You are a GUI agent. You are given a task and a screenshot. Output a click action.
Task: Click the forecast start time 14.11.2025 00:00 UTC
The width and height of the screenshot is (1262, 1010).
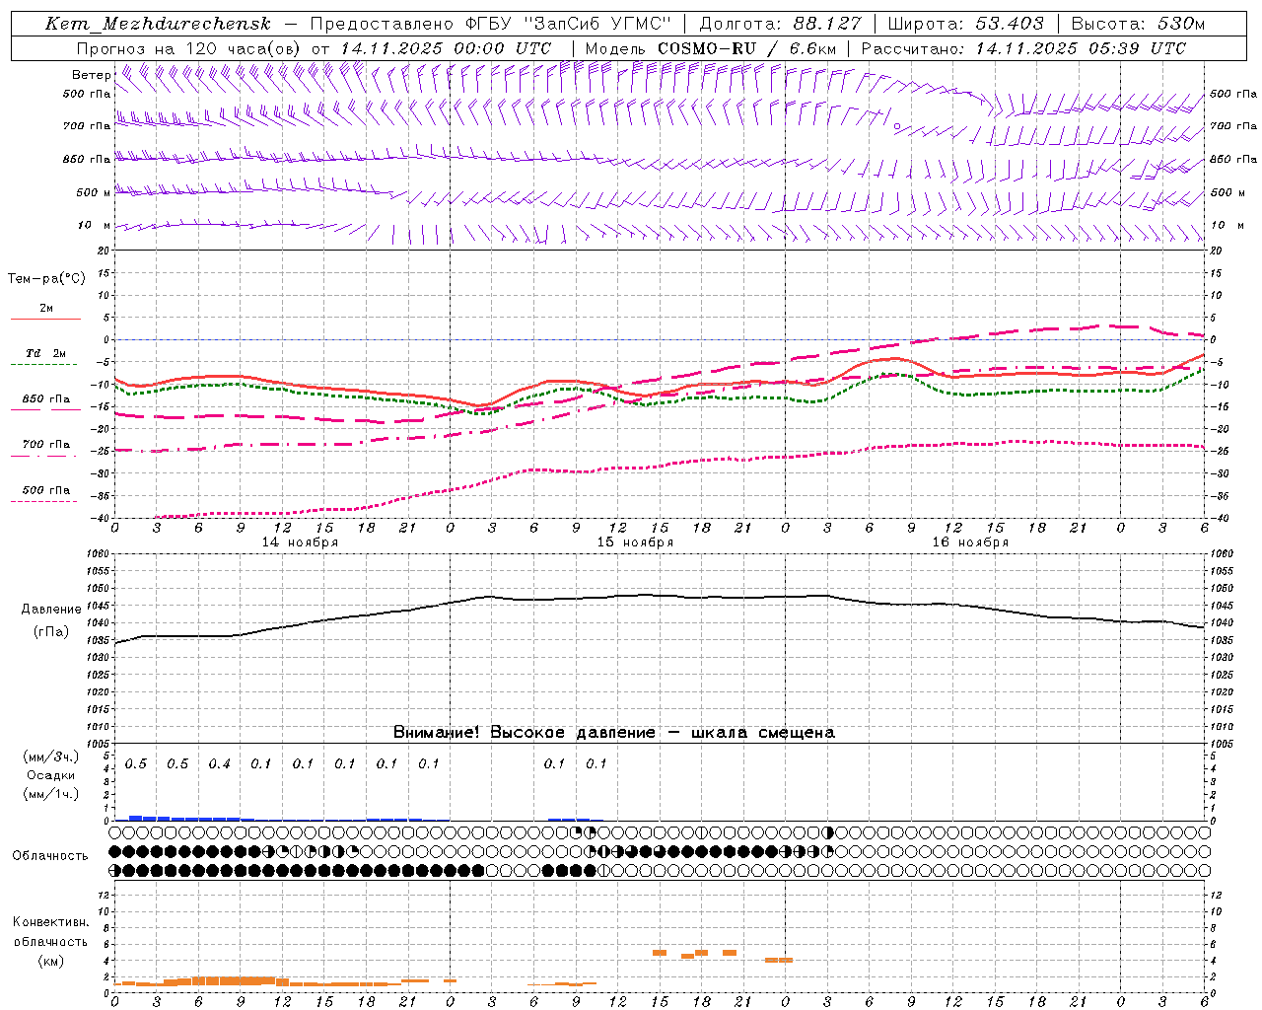point(446,48)
